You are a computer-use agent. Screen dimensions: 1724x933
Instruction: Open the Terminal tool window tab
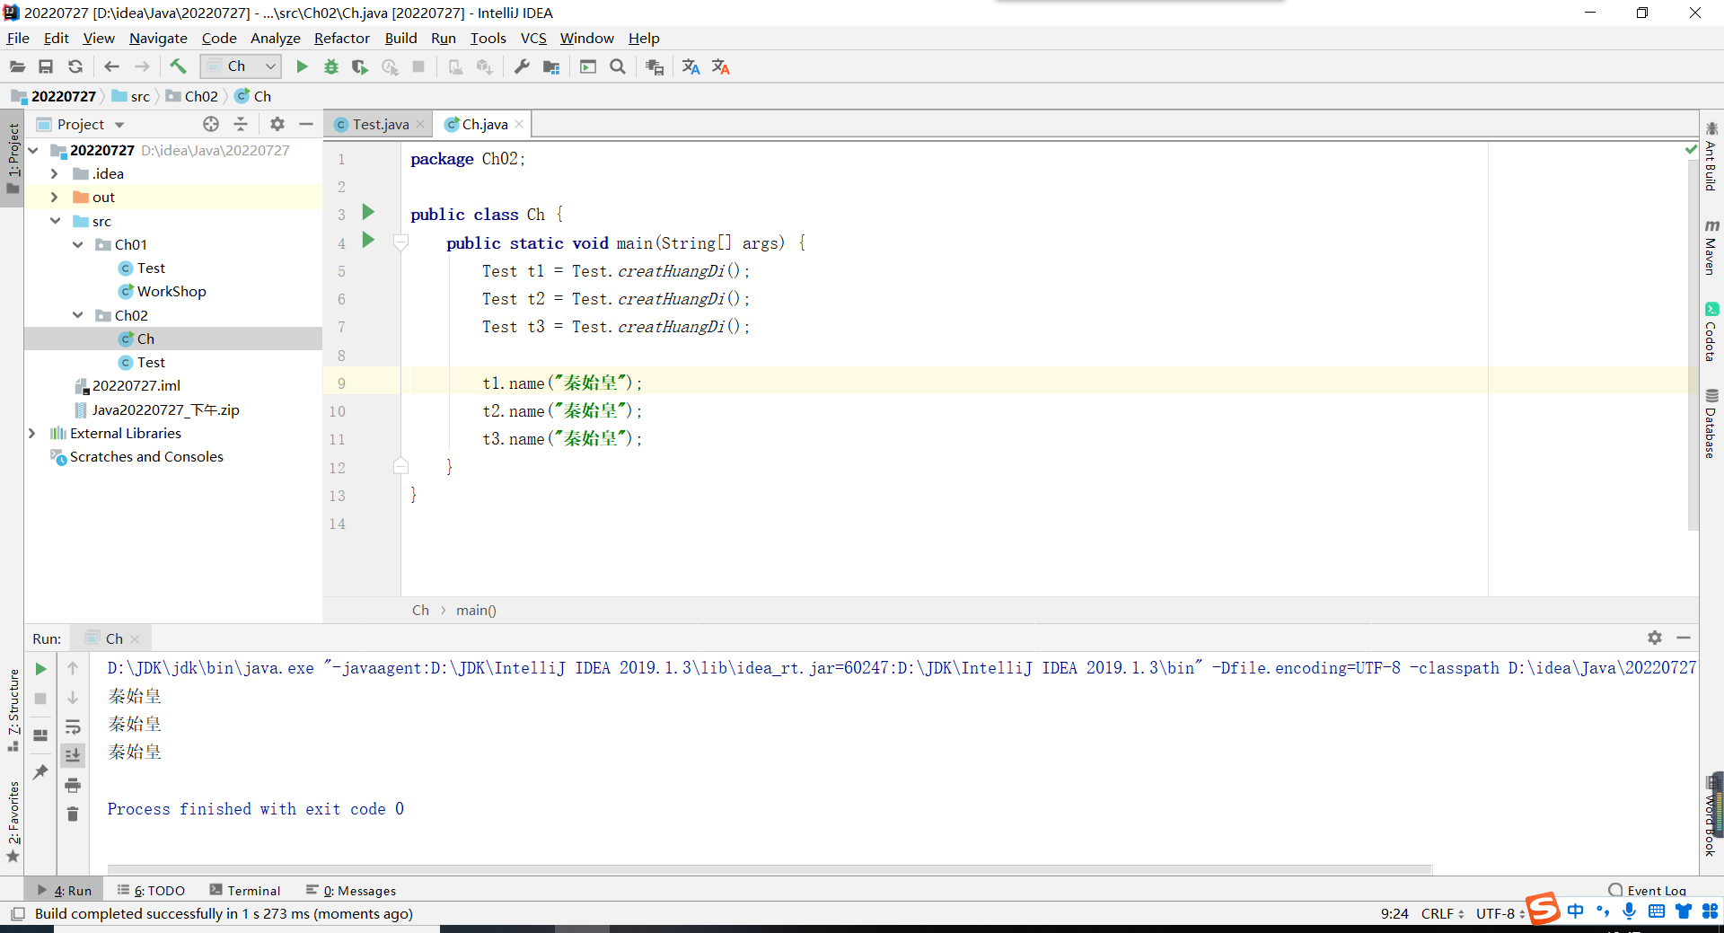click(x=245, y=890)
